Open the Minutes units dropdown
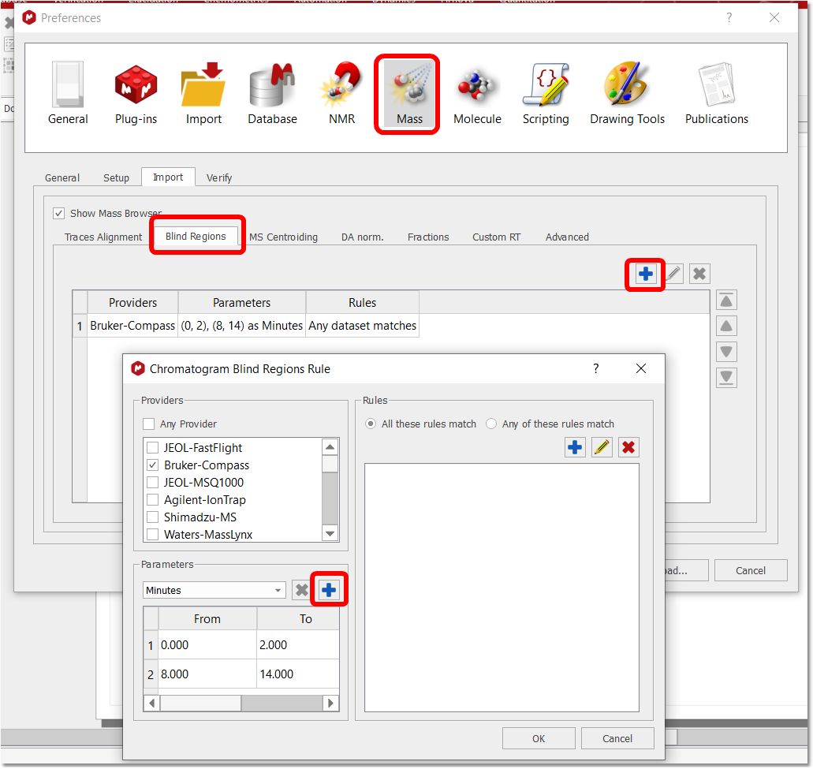This screenshot has height=769, width=813. click(x=214, y=590)
